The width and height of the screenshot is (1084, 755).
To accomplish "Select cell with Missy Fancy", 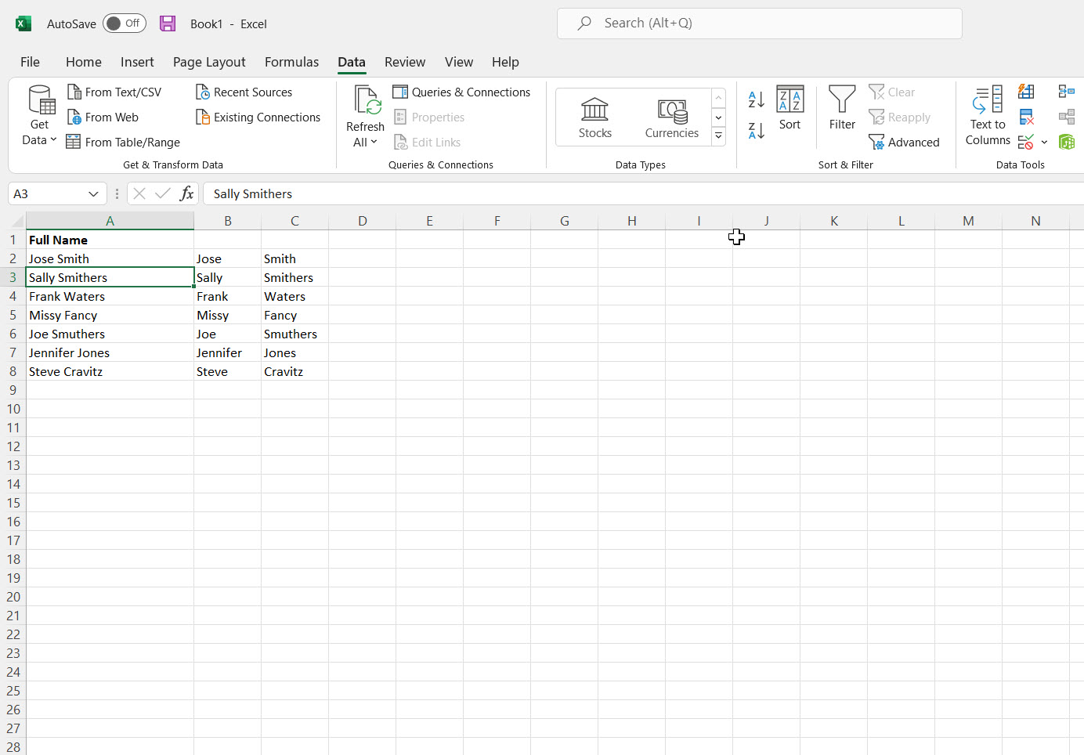I will (110, 315).
